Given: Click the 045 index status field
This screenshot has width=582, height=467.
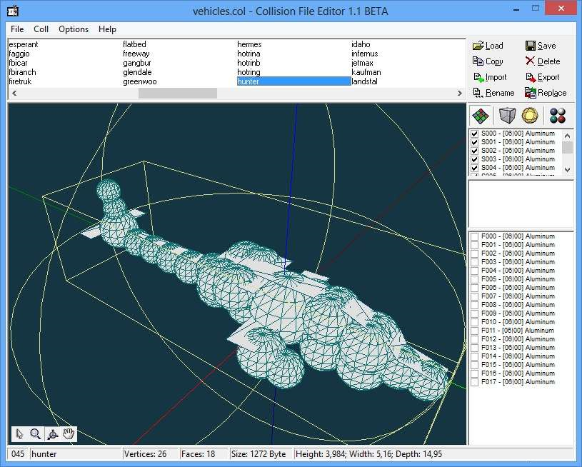Looking at the screenshot, I should [x=18, y=454].
